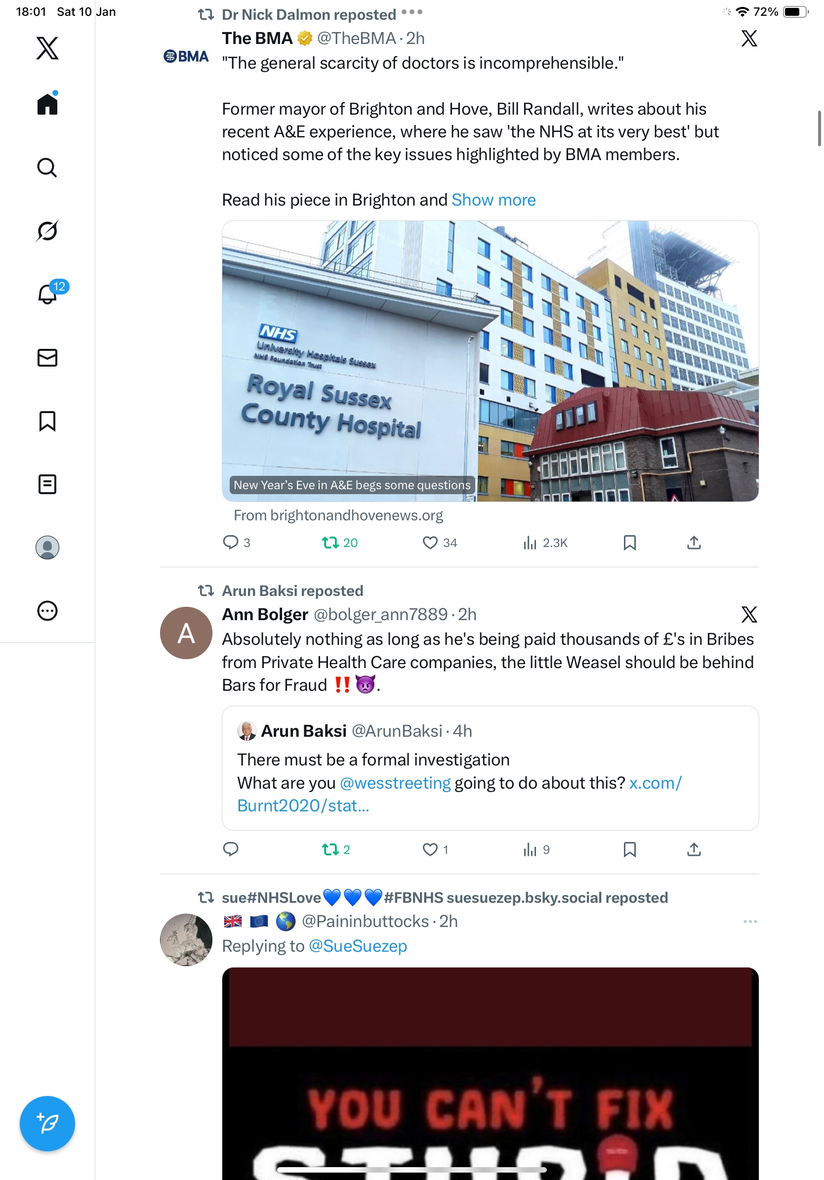This screenshot has width=824, height=1180.
Task: Open More circle menu in sidebar
Action: 47,611
